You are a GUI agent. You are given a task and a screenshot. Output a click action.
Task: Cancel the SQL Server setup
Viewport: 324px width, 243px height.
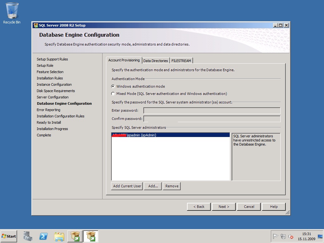tap(249, 207)
